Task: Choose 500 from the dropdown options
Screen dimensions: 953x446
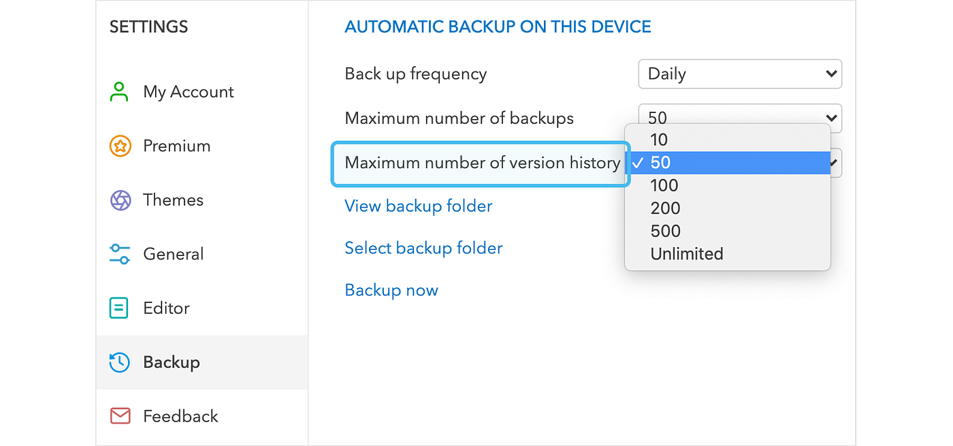Action: click(665, 231)
